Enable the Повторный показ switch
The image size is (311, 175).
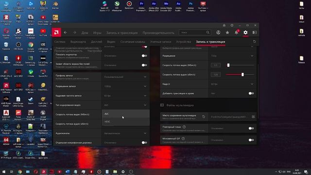tap(251, 128)
